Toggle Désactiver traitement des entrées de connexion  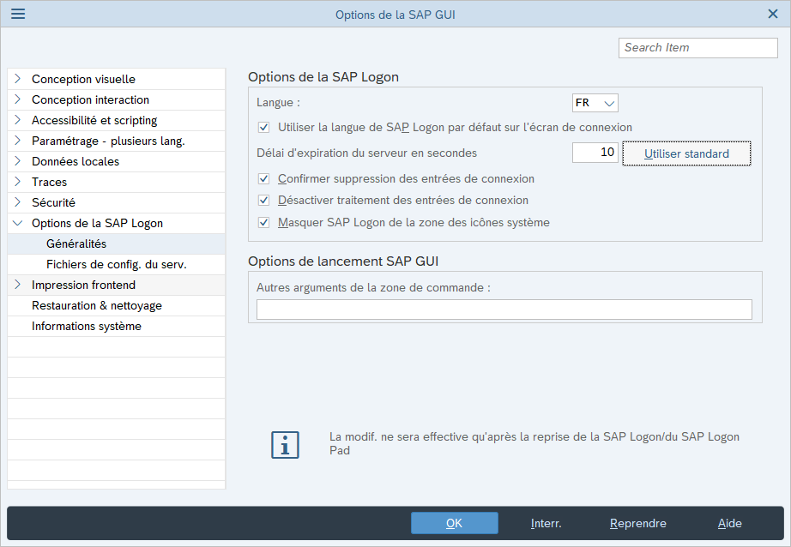(263, 201)
